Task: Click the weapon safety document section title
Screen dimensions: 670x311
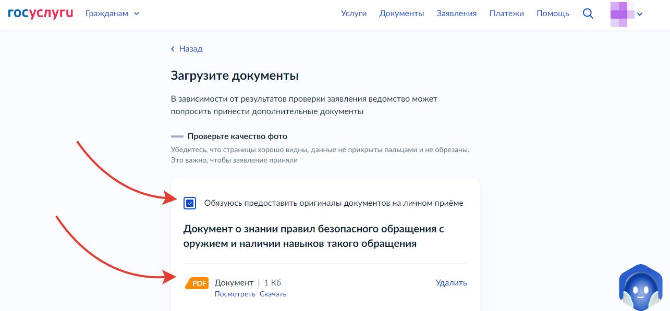Action: [x=314, y=237]
